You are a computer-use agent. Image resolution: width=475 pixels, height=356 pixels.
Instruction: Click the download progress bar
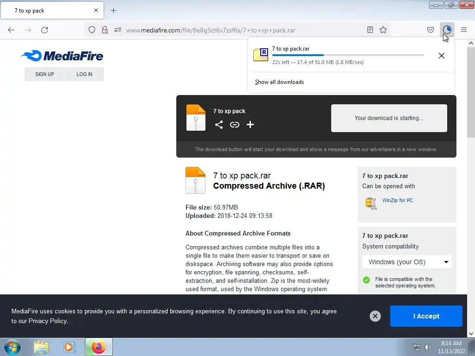(x=348, y=55)
